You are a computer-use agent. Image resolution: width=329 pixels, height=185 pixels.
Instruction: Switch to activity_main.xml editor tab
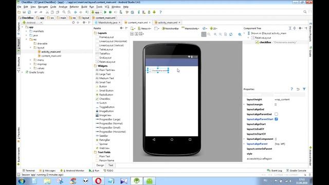pyautogui.click(x=168, y=23)
